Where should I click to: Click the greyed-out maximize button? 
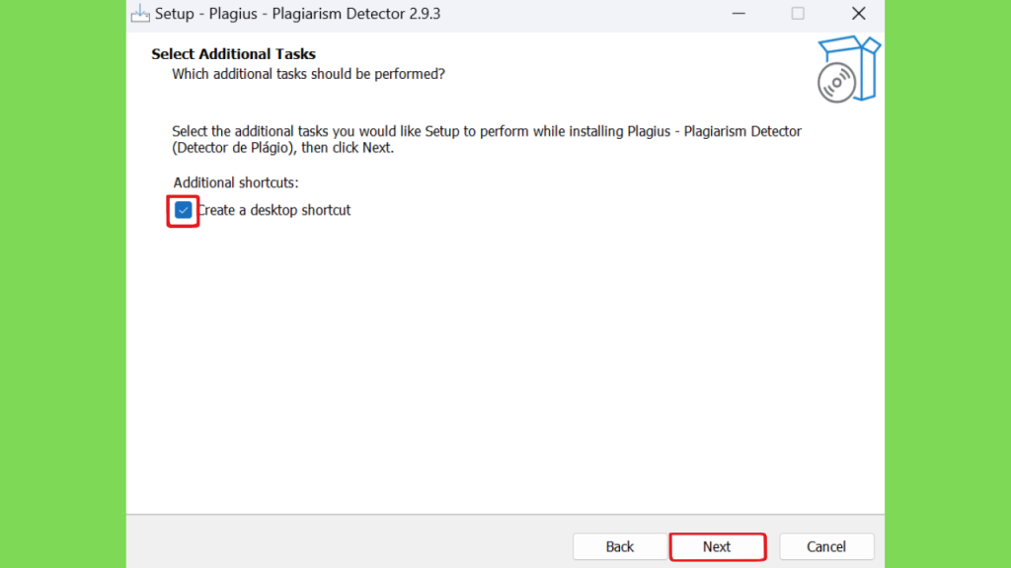pos(798,14)
